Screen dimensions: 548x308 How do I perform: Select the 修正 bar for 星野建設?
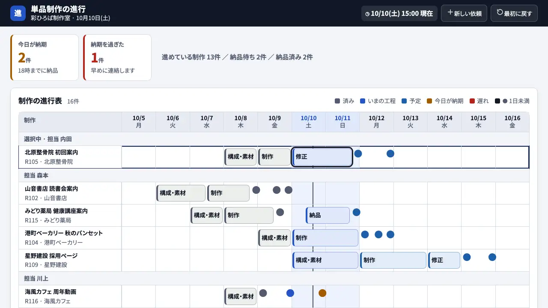click(x=444, y=260)
